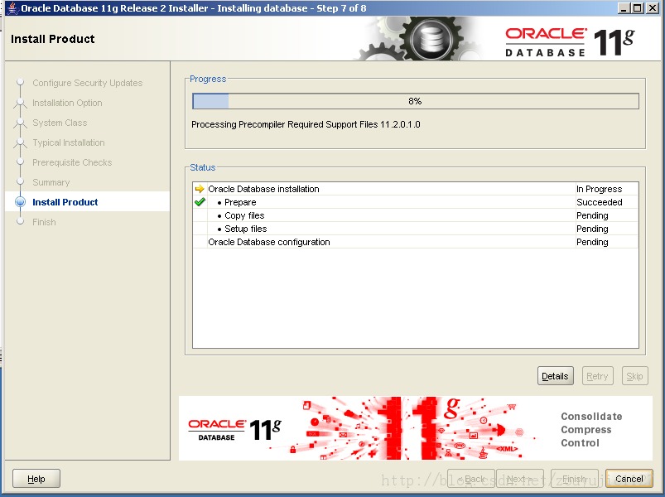Screen dimensions: 665x497
Task: Click the Consolidate Compress Control banner text
Action: click(591, 429)
